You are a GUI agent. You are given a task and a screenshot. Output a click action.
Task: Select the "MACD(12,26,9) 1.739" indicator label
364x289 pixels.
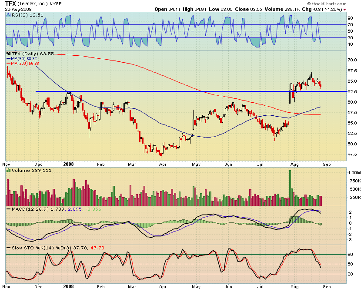click(x=38, y=209)
